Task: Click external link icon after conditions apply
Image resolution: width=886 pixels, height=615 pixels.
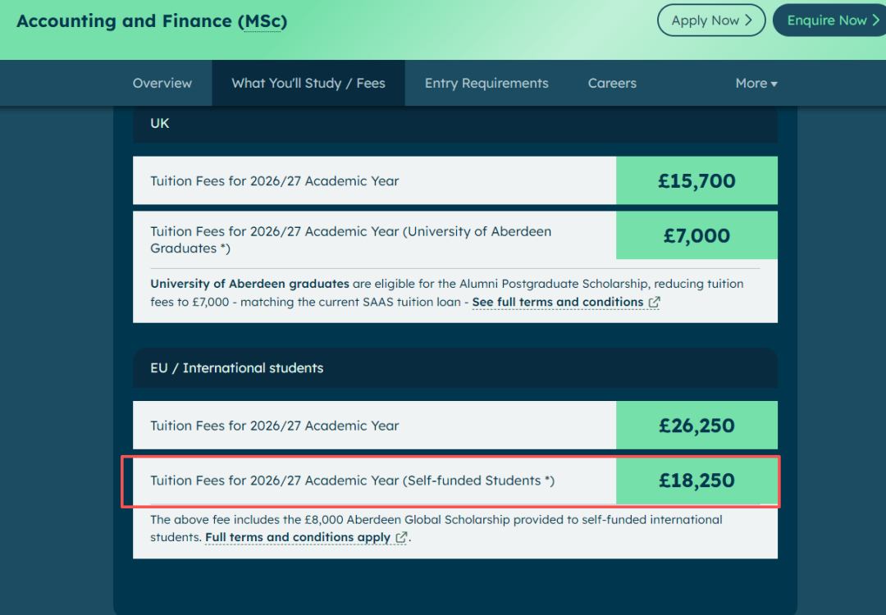Action: tap(401, 537)
